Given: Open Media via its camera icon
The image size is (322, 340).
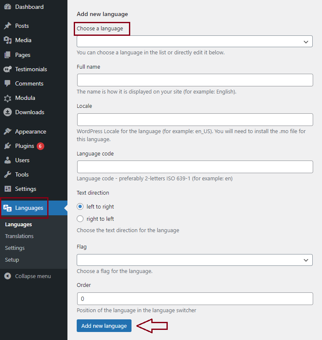Looking at the screenshot, I should pyautogui.click(x=8, y=40).
